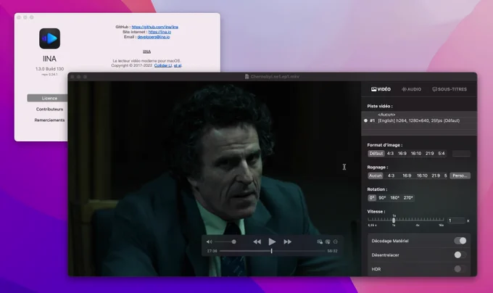Set Rognage crop to 16:9
493x293 pixels.
tap(407, 176)
